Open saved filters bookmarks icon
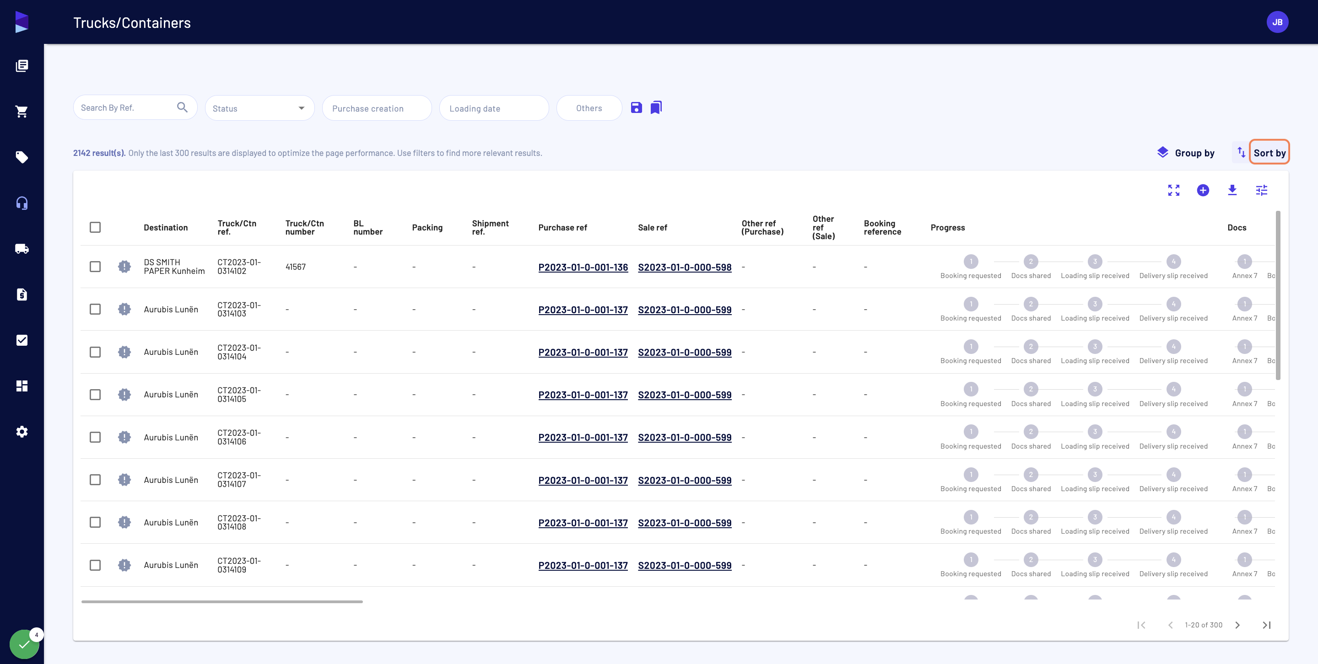Screen dimensions: 1318x664 coord(656,107)
